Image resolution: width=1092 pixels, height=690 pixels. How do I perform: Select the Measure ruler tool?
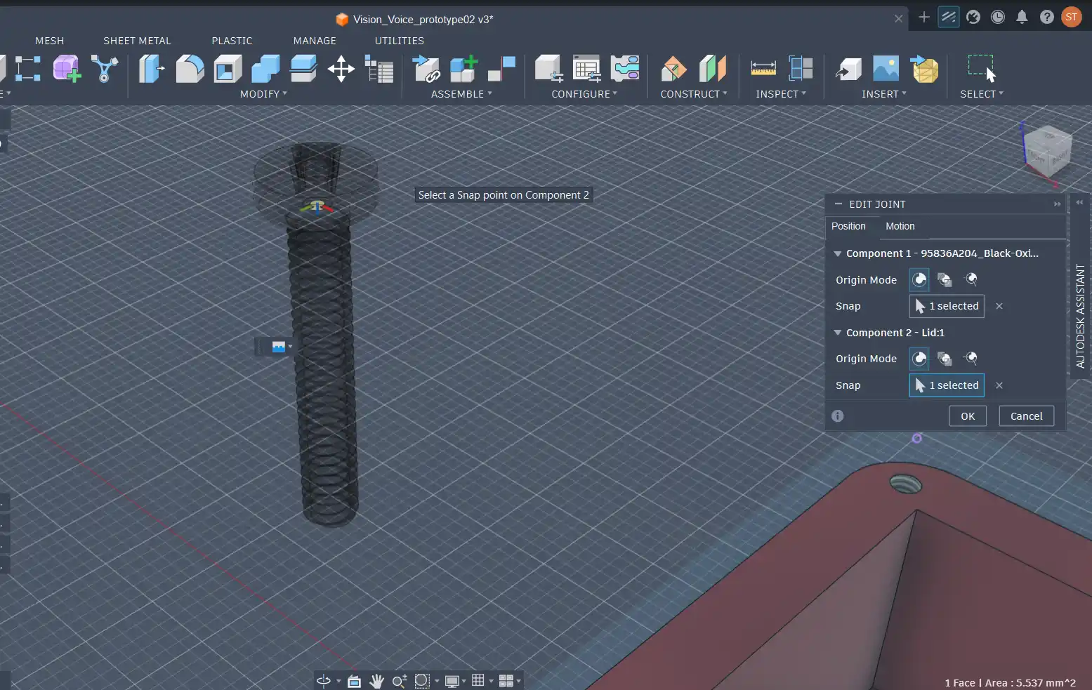click(x=763, y=69)
